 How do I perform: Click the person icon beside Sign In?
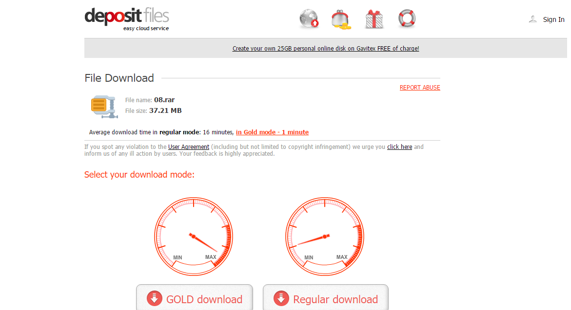(x=532, y=19)
